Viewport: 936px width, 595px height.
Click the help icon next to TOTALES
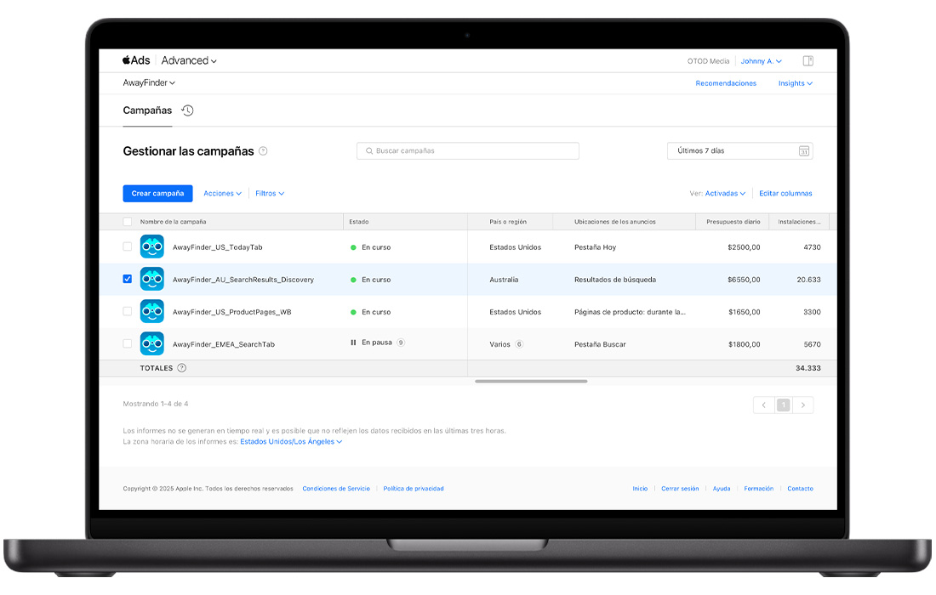tap(181, 368)
